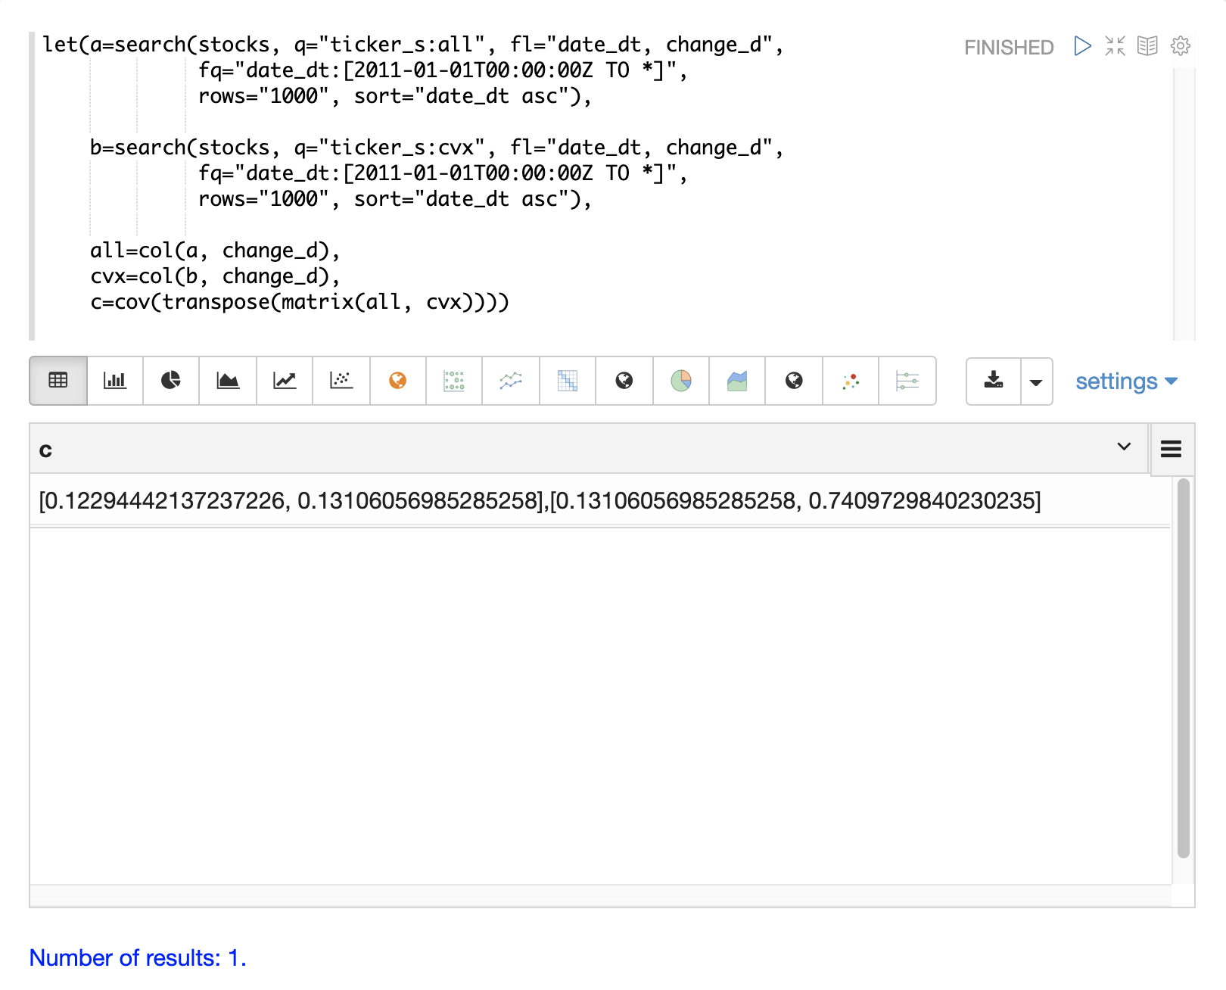Select the scatter chart visualization

click(341, 381)
